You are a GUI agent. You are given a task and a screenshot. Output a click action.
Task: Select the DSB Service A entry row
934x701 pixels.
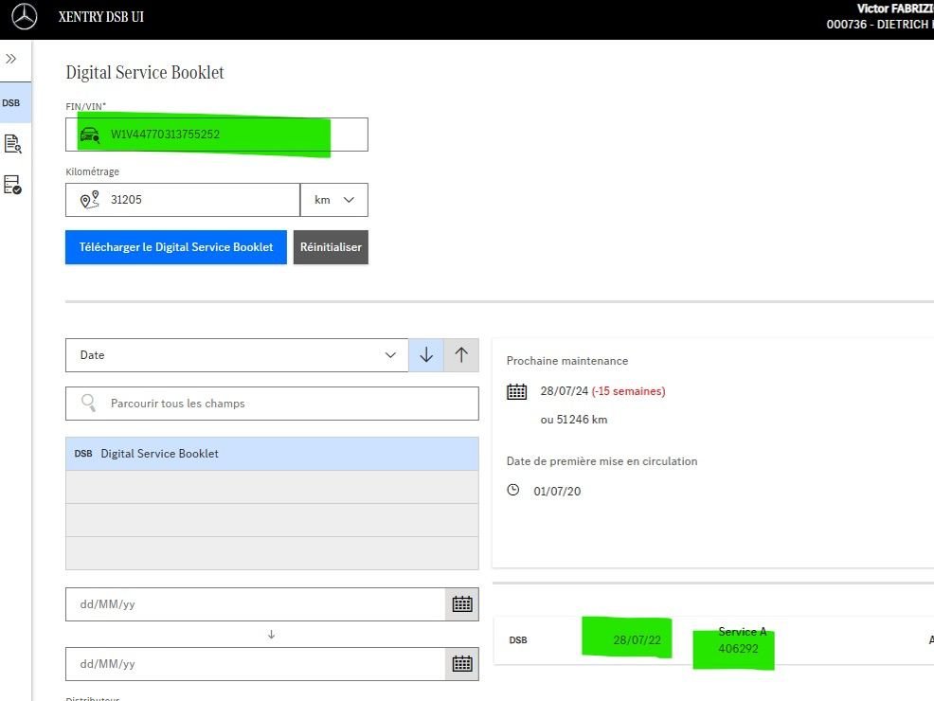(713, 640)
